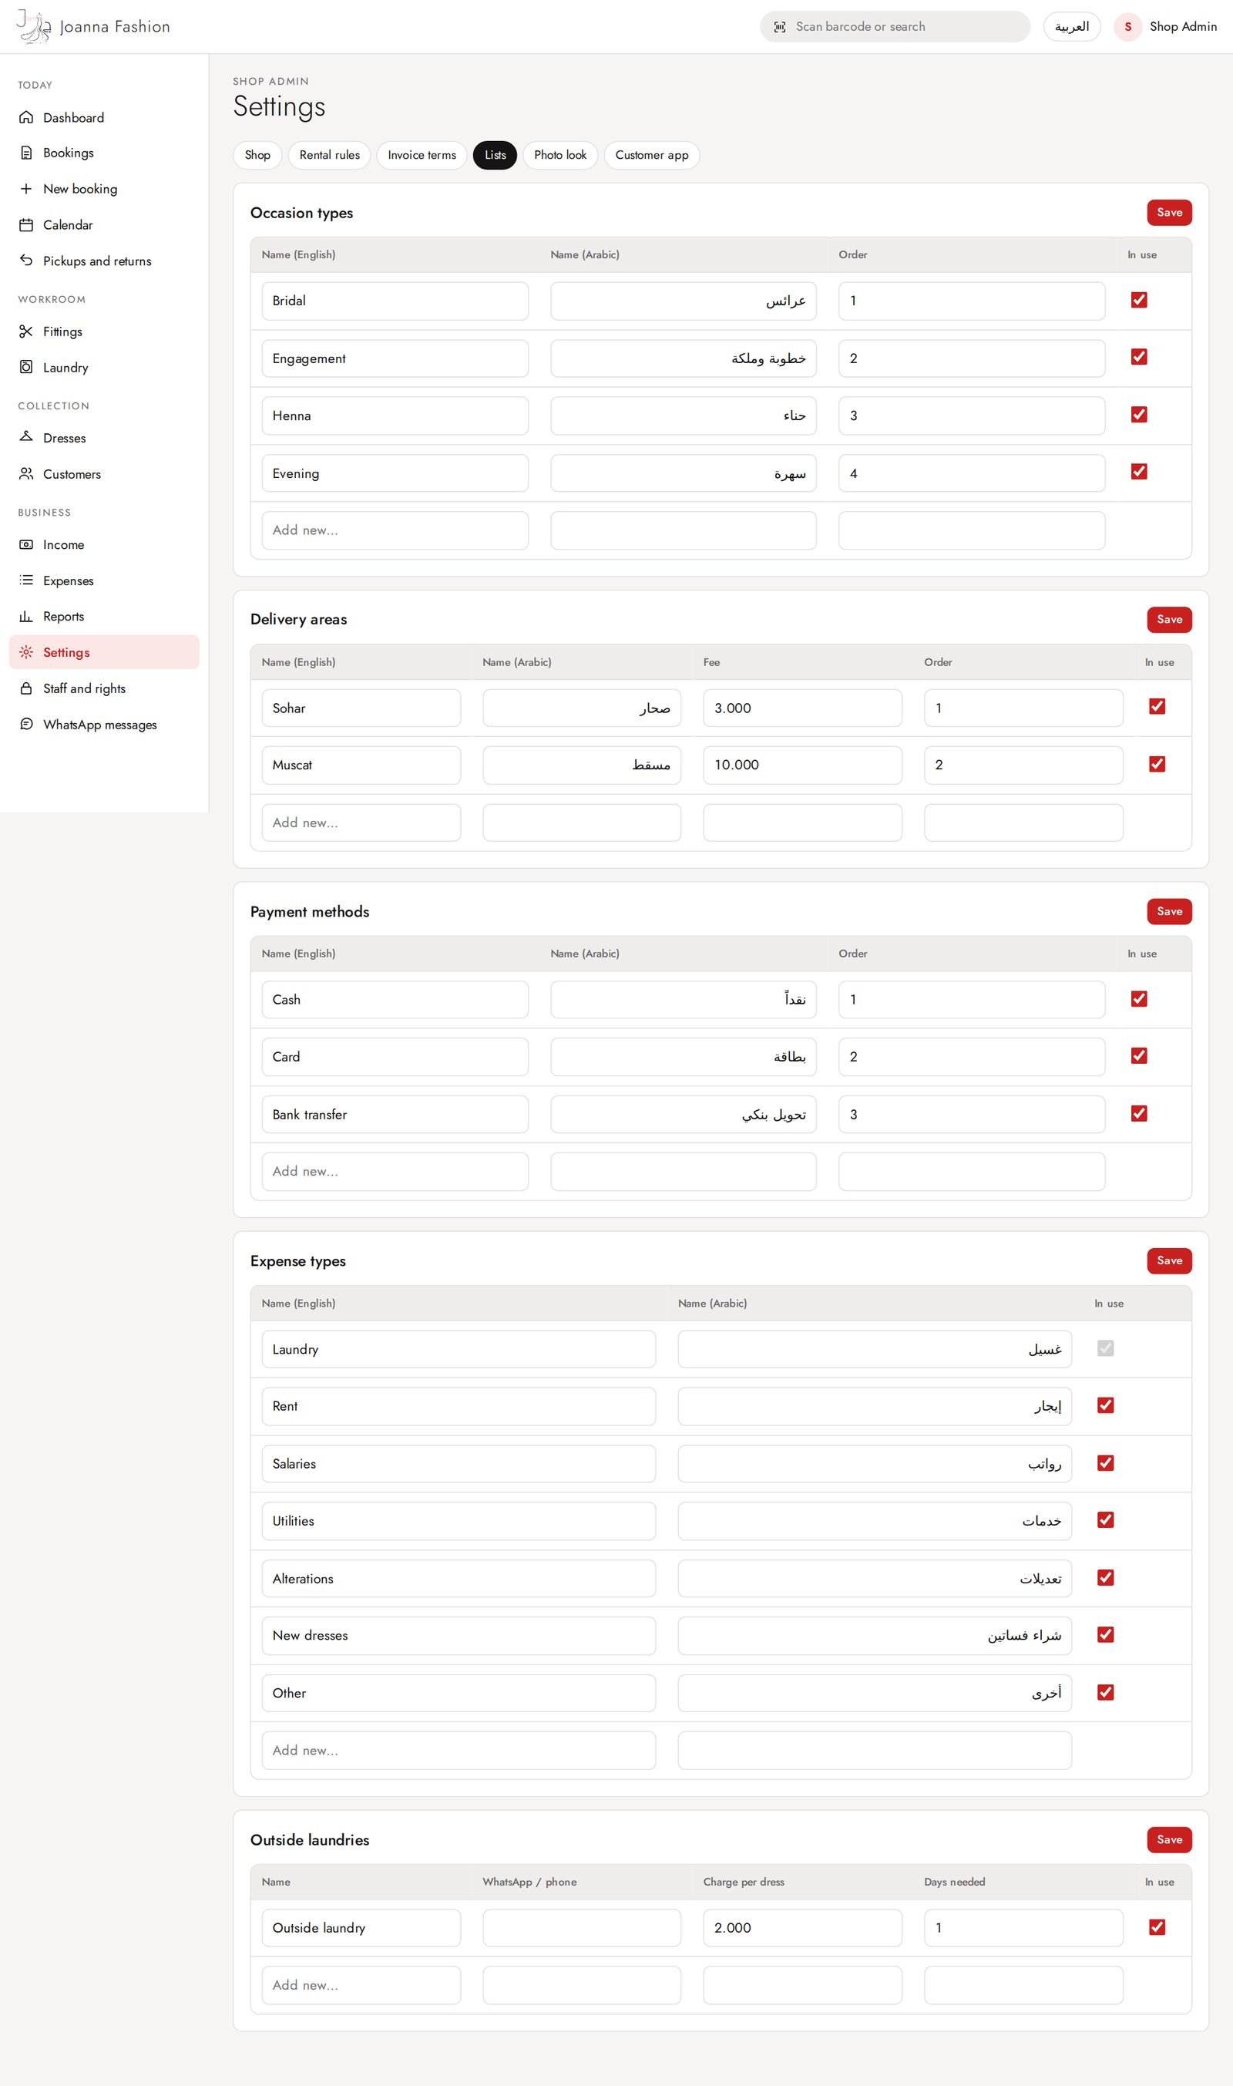Click the barcode scan icon in search
This screenshot has height=2086, width=1233.
click(779, 26)
